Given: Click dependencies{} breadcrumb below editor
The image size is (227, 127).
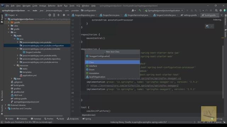Looking at the screenshot, I should coord(89,115).
